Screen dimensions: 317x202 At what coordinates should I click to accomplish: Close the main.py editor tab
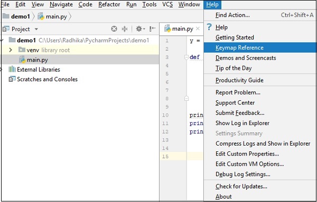198,28
